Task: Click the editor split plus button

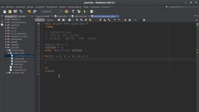Action: (x=197, y=20)
